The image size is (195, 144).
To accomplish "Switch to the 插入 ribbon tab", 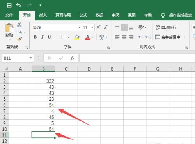I will (43, 15).
